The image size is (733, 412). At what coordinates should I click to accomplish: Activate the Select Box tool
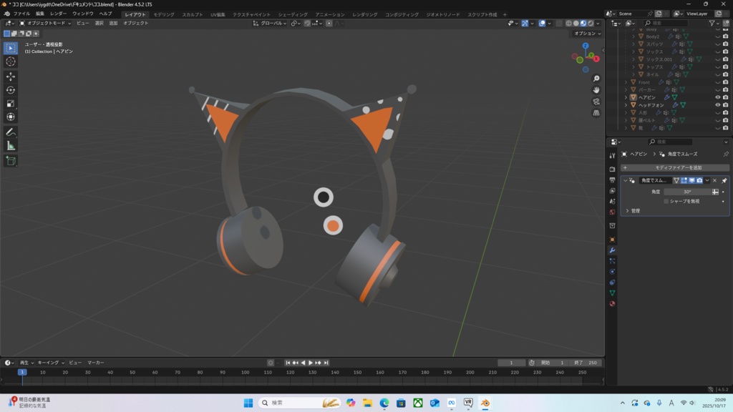point(11,48)
